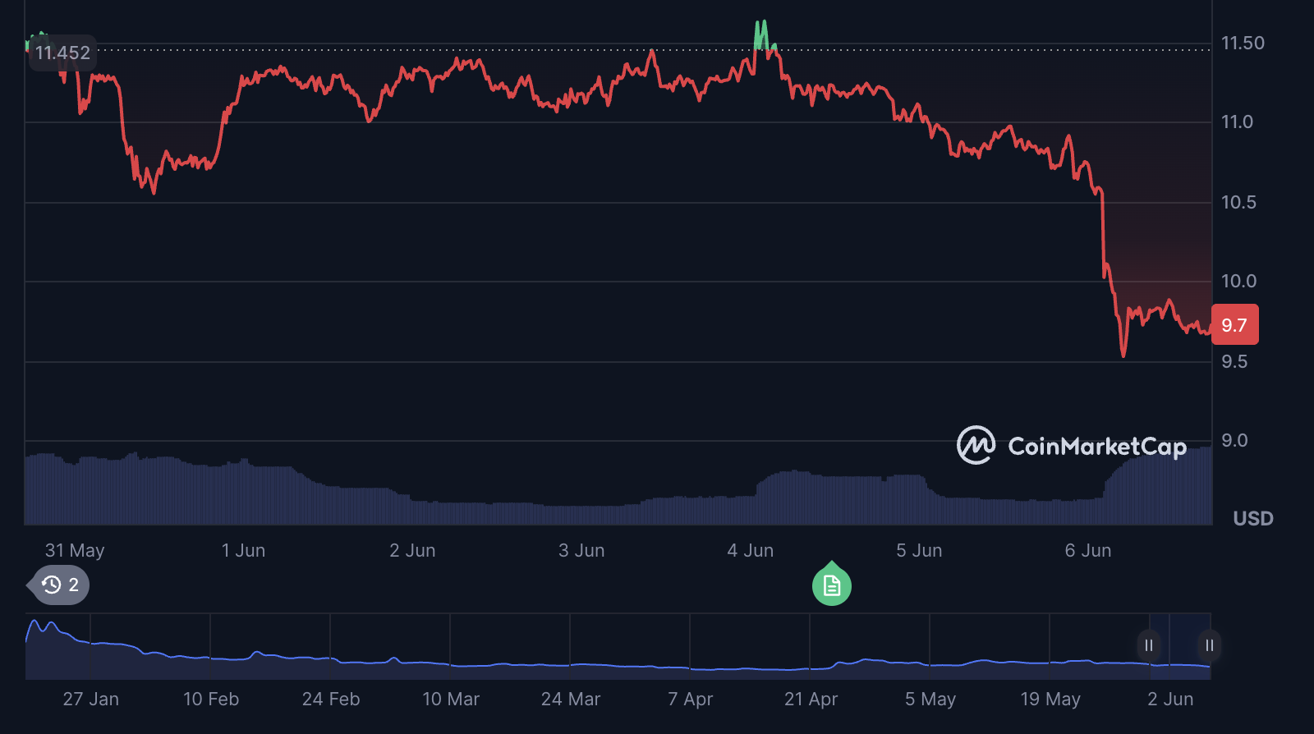
Task: Select the 31 May date label
Action: coord(75,551)
